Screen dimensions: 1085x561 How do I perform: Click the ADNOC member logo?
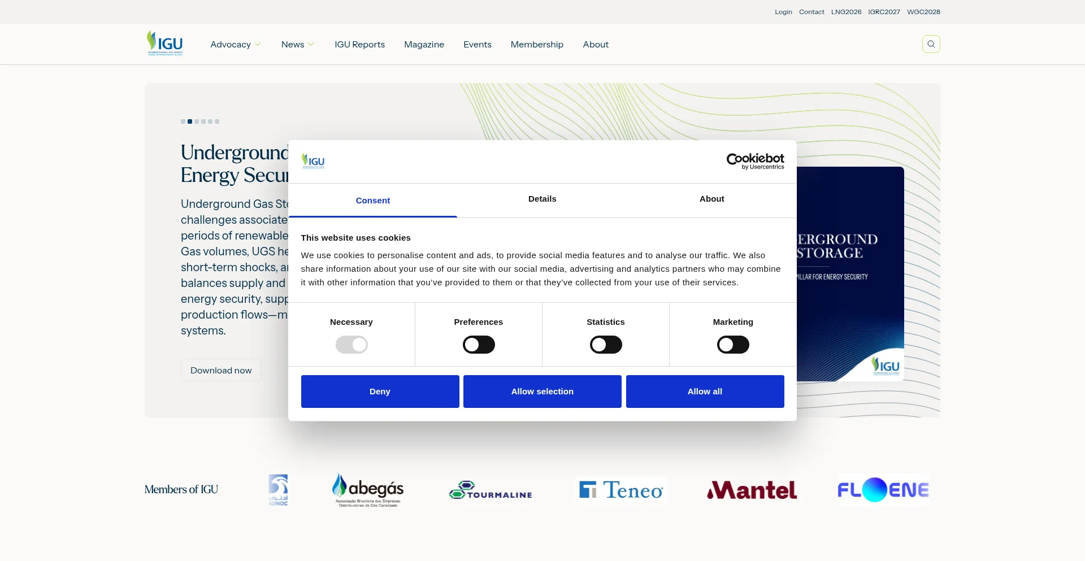[278, 490]
